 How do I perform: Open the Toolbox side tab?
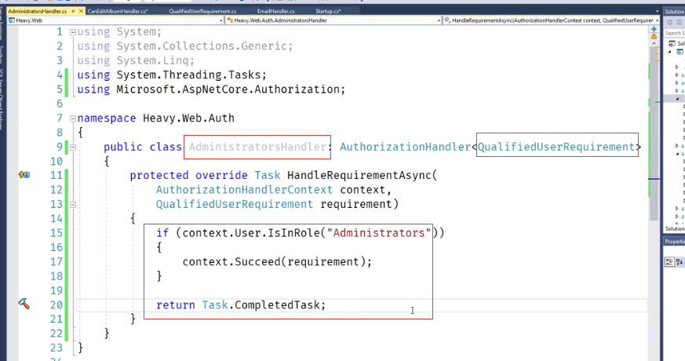point(2,56)
